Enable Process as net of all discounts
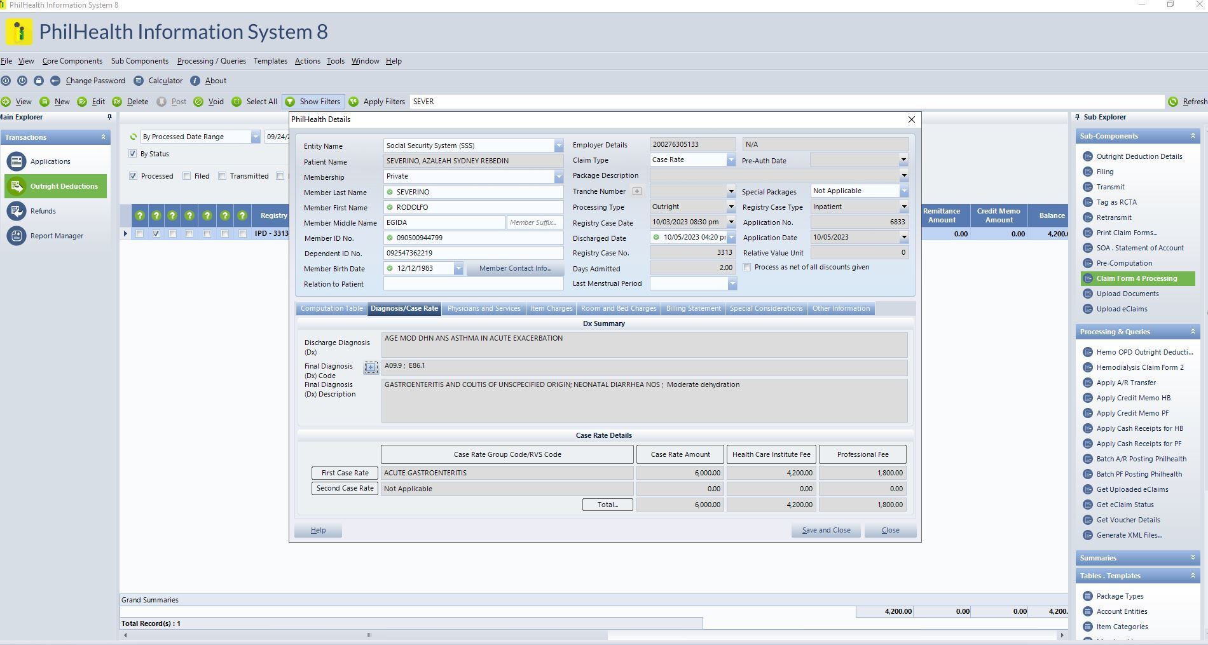The width and height of the screenshot is (1208, 645). pos(747,268)
